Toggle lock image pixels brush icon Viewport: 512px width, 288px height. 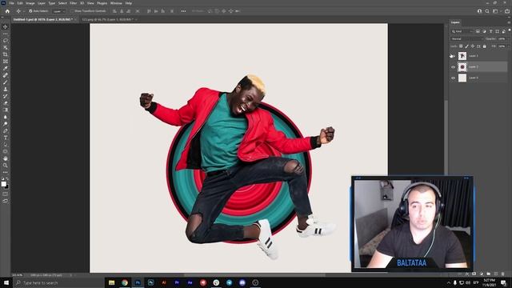[x=466, y=46]
